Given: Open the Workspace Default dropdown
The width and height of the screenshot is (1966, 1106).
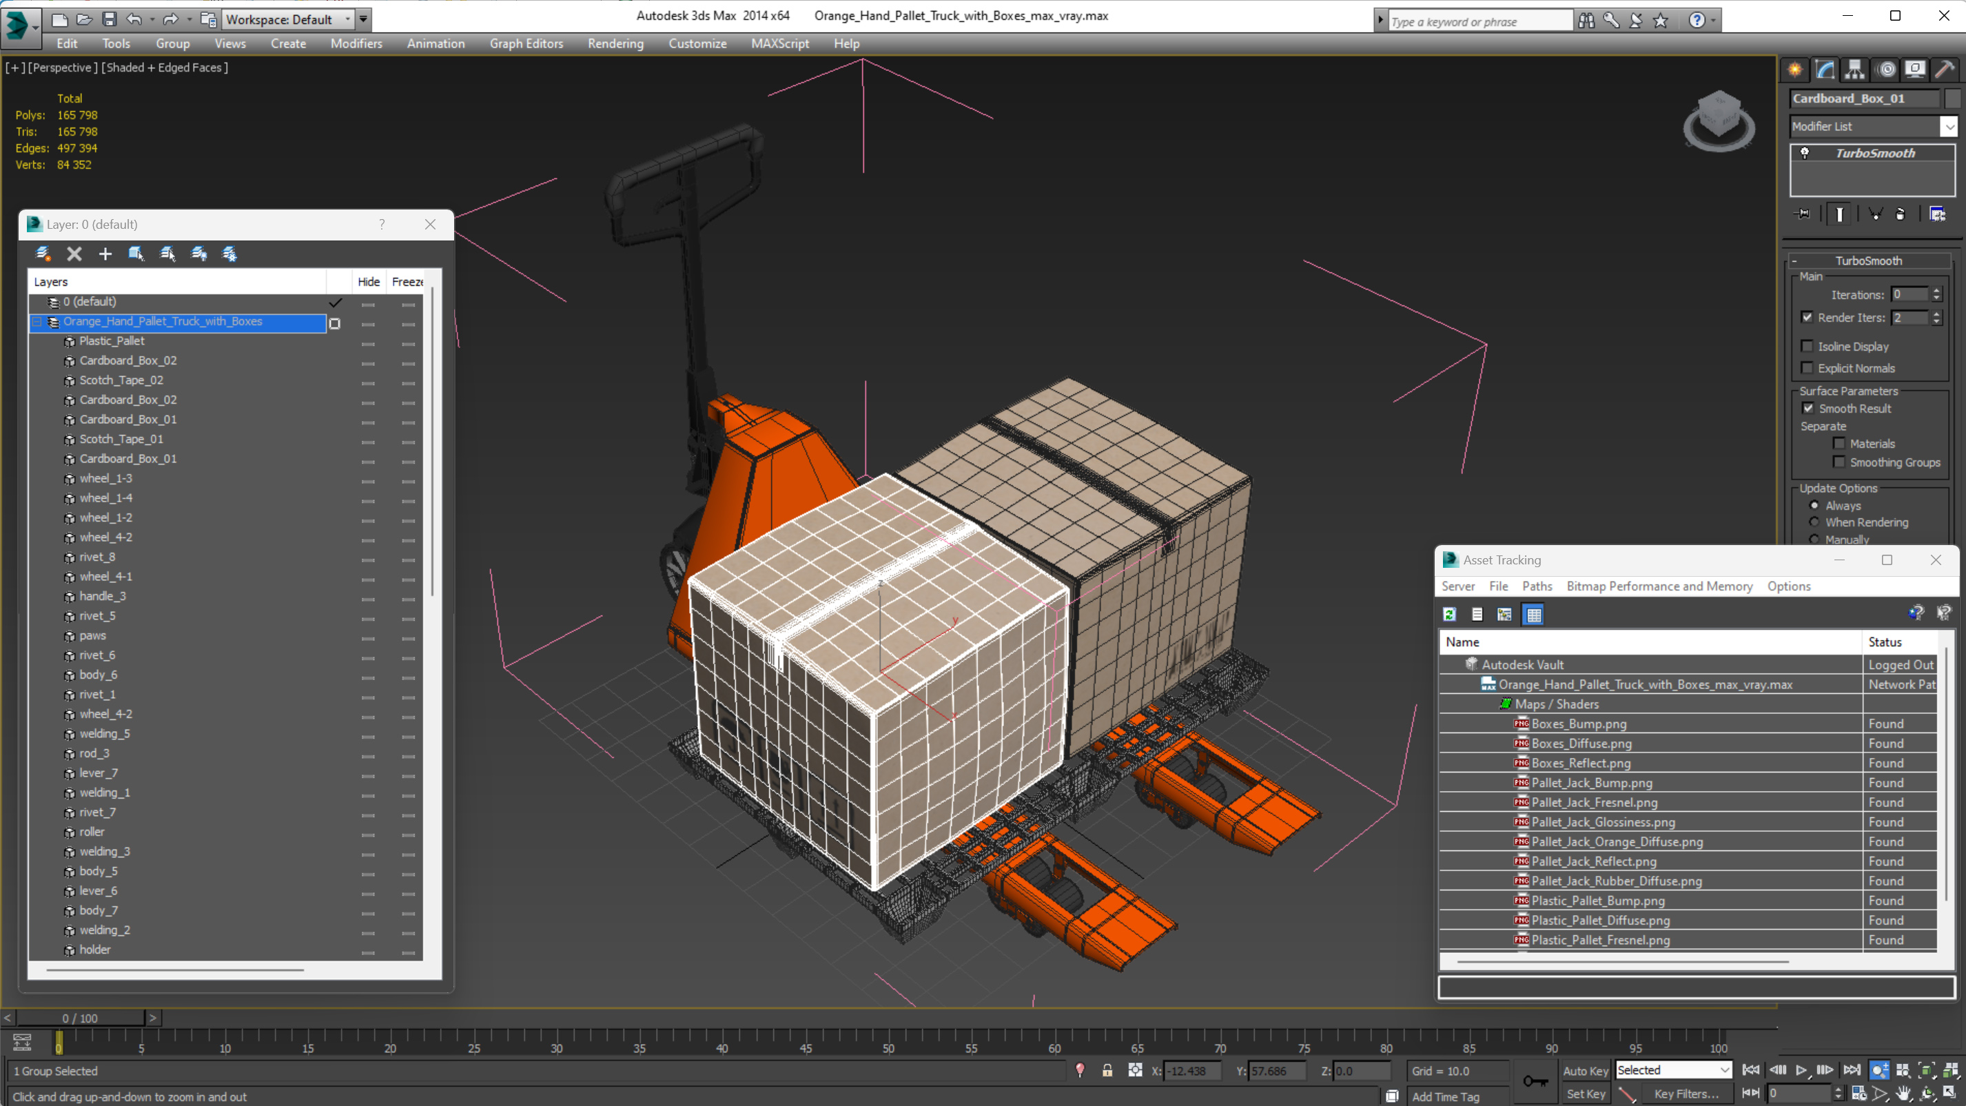Looking at the screenshot, I should pos(289,19).
